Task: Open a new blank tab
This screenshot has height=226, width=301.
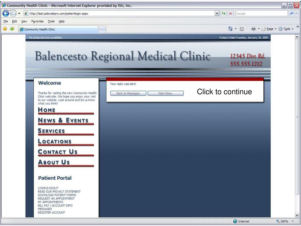Action: (x=102, y=29)
